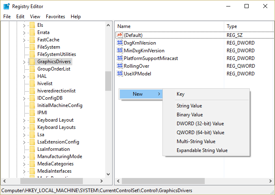Choose DWORD (32-bit) Value from submenu
The width and height of the screenshot is (275, 195).
200,124
